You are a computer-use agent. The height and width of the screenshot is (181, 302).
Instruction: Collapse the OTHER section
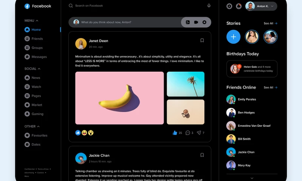pyautogui.click(x=39, y=126)
